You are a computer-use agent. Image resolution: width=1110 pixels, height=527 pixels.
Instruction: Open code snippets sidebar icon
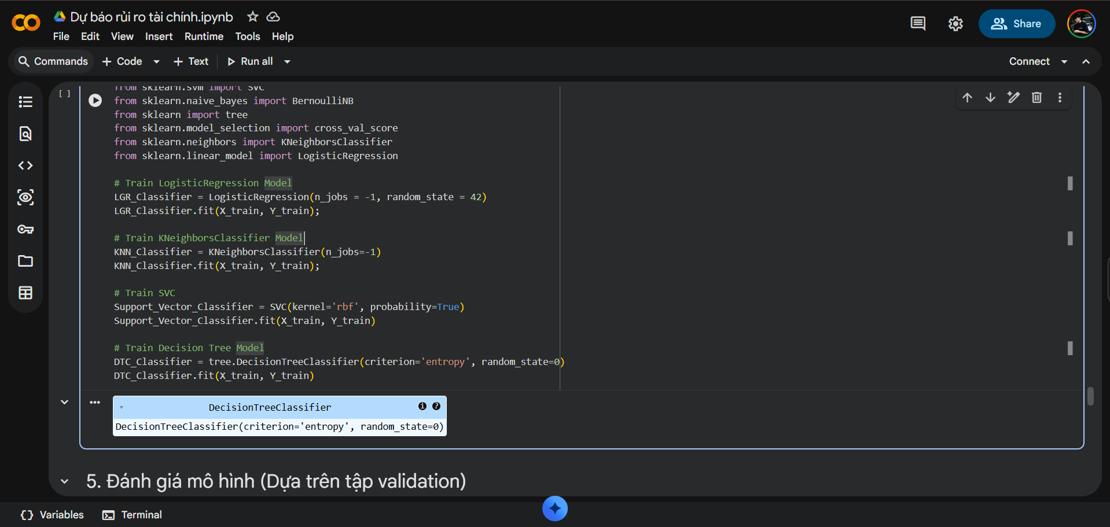[25, 165]
